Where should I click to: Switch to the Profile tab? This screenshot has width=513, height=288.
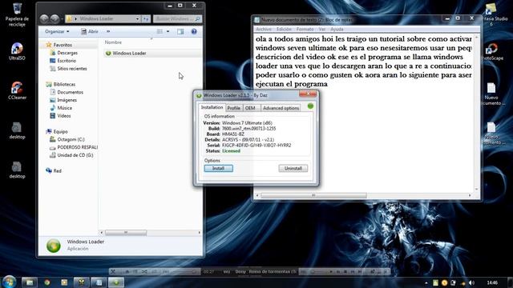point(233,108)
